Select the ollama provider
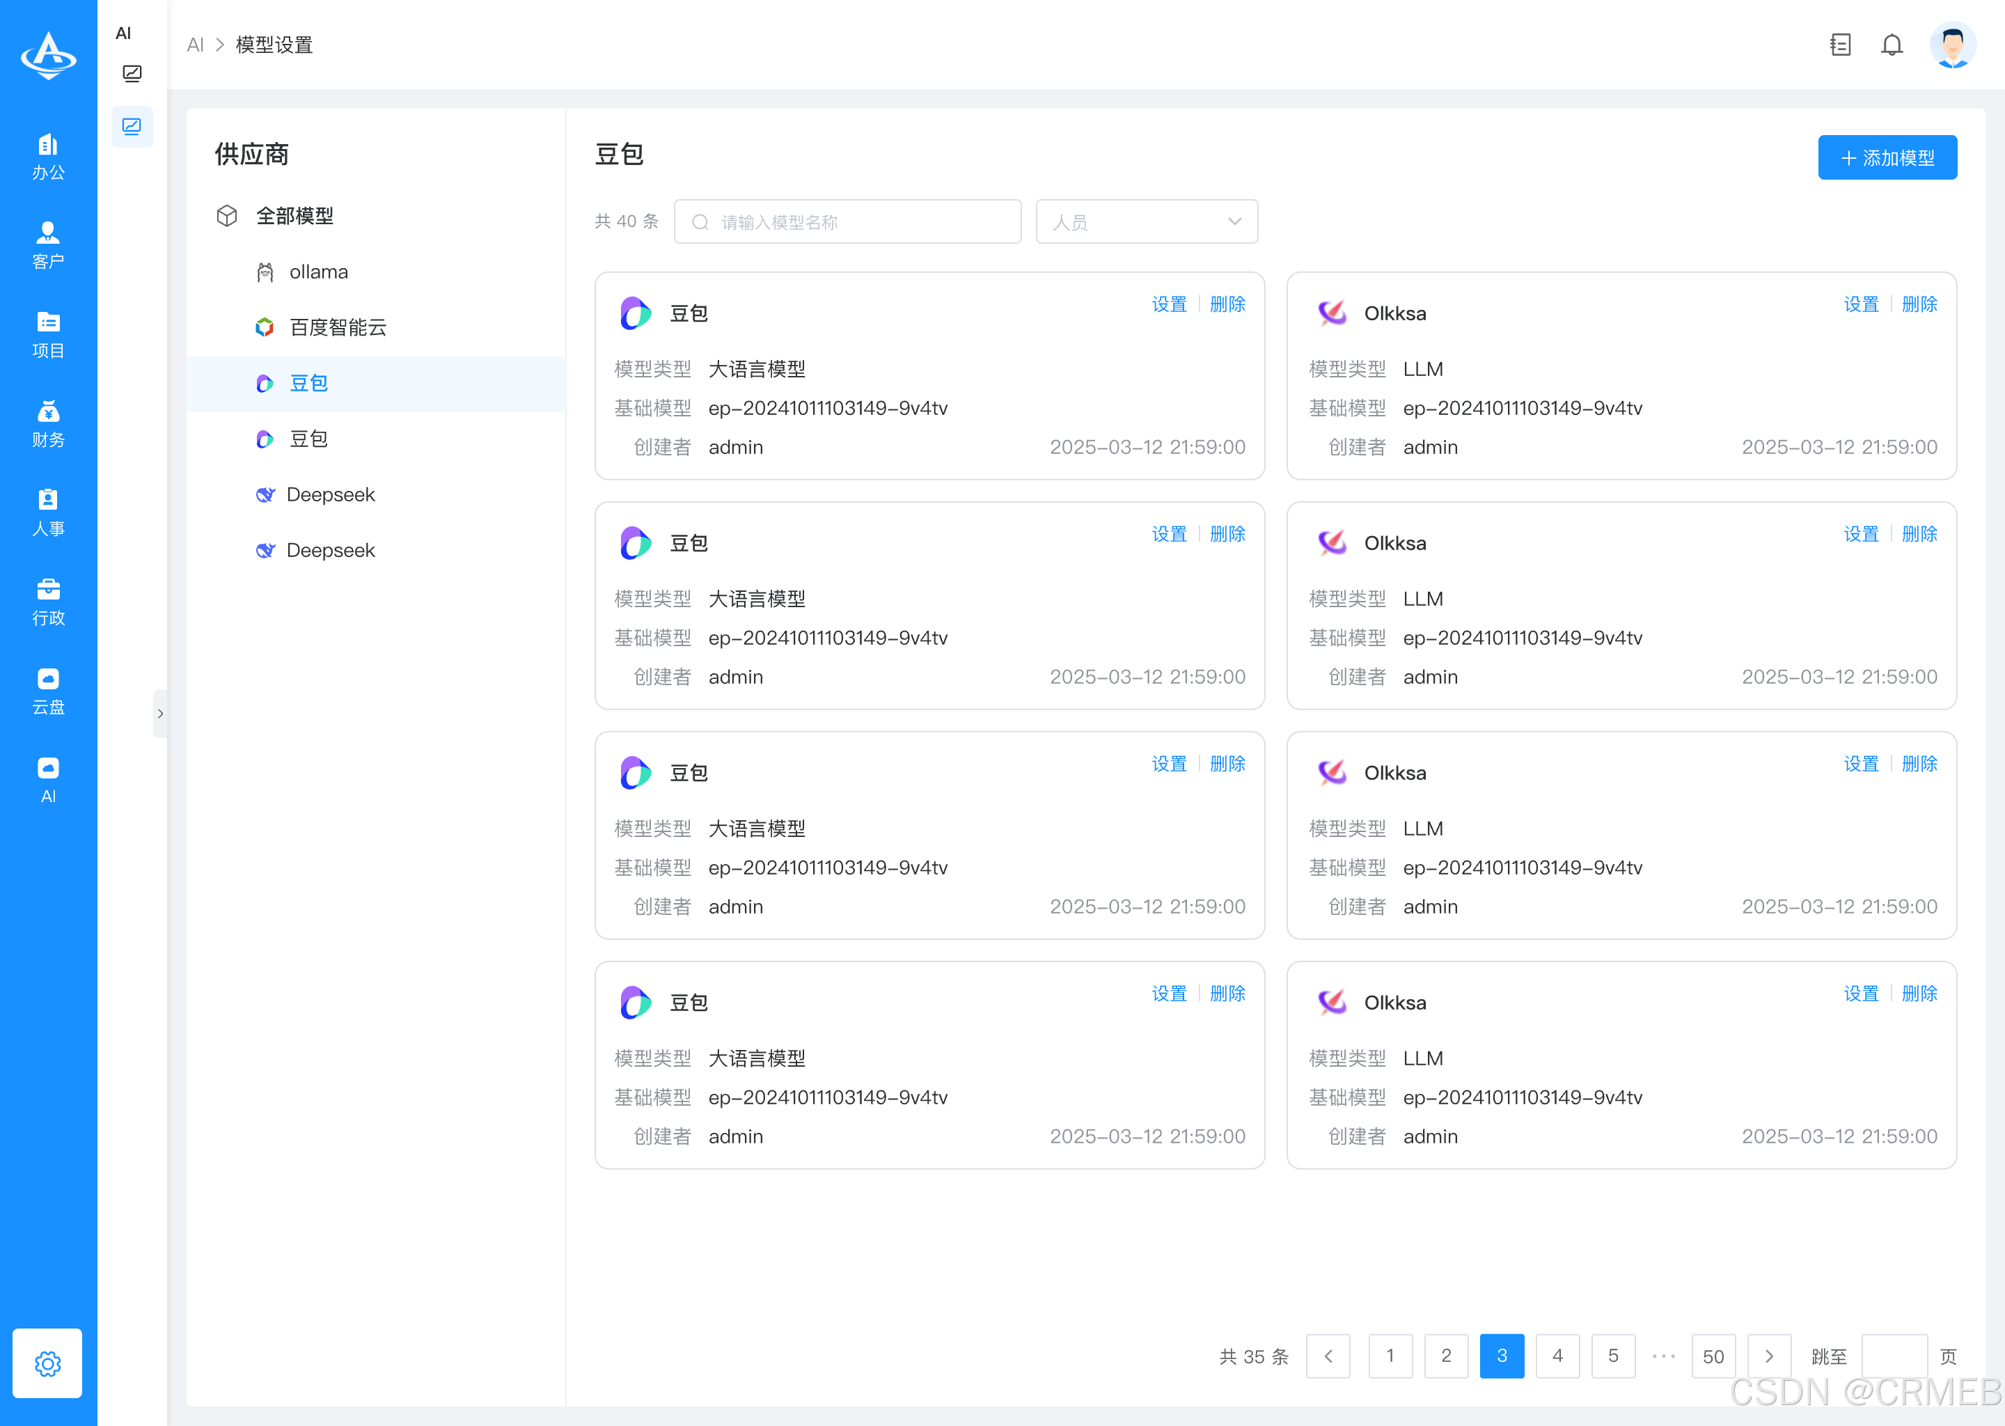Screen dimensions: 2005x1426 [x=317, y=272]
